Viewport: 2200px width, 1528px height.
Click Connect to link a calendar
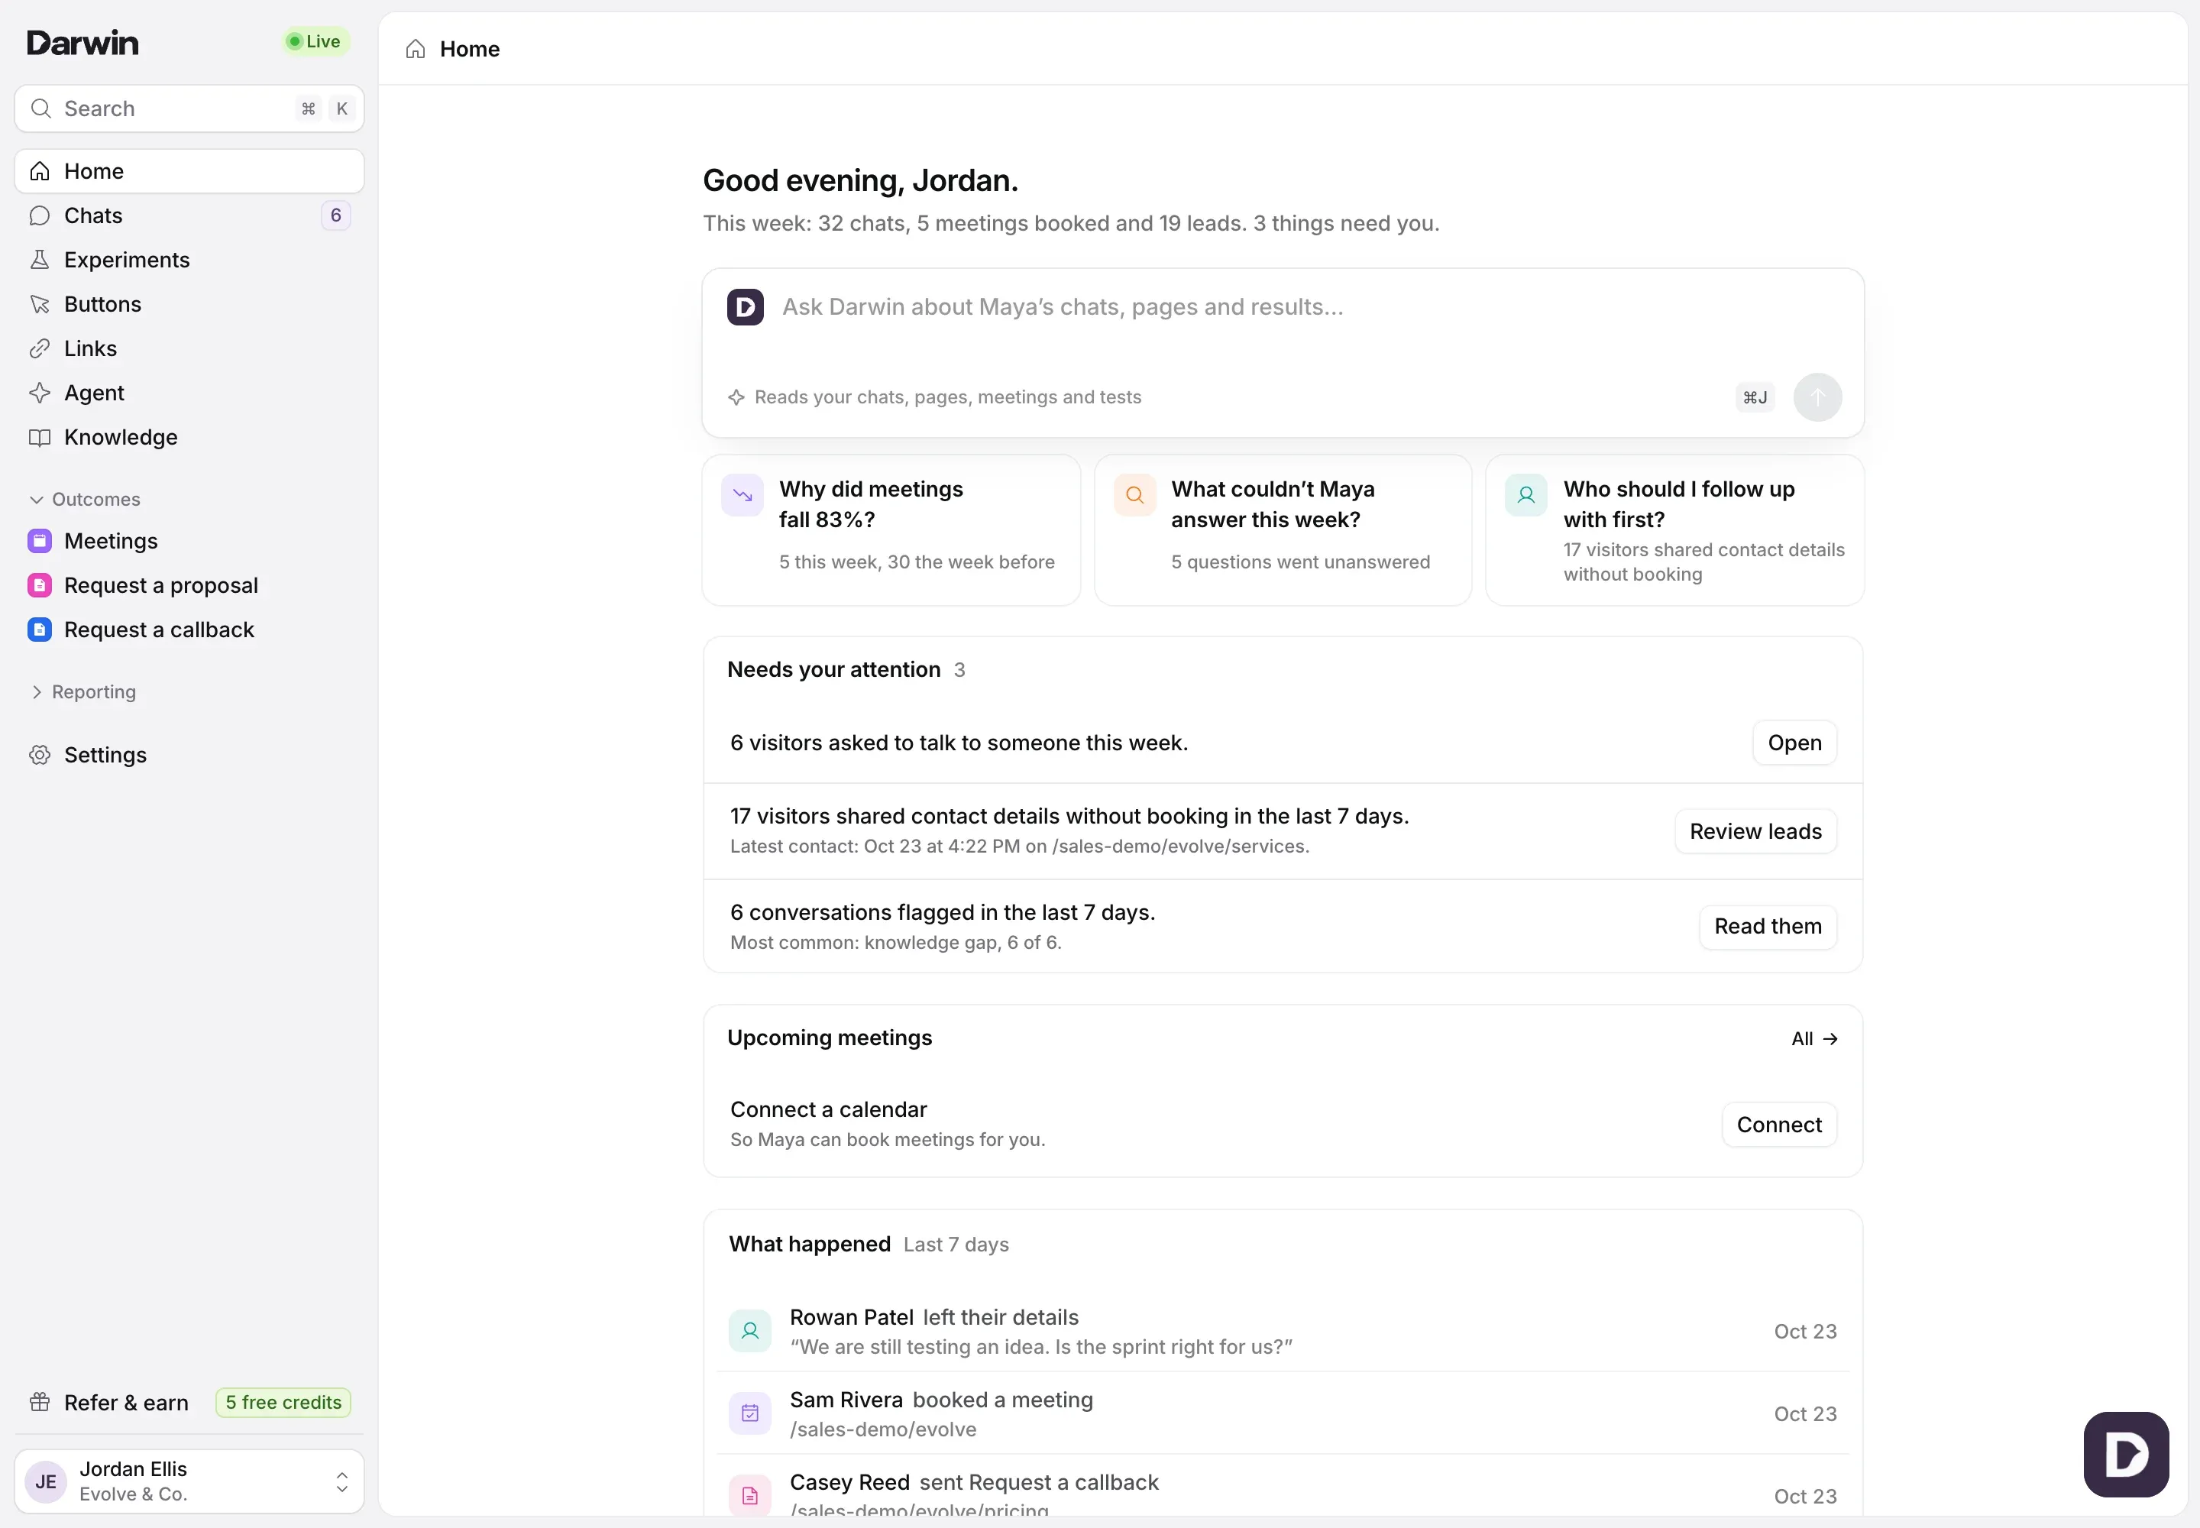pyautogui.click(x=1779, y=1125)
